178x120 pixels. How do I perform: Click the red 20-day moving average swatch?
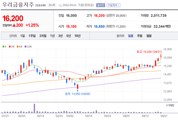tap(10, 46)
